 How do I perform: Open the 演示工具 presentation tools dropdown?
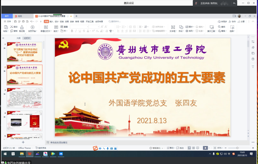212,31
